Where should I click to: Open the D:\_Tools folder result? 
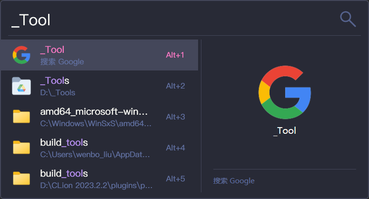coord(95,86)
